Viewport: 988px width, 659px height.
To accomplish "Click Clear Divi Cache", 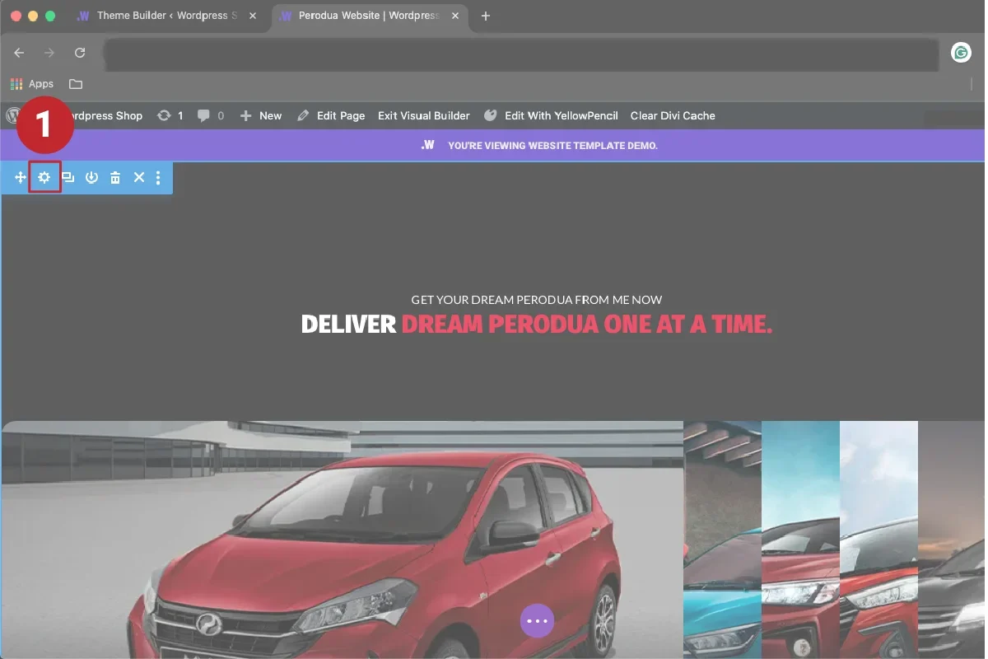I will click(x=673, y=116).
